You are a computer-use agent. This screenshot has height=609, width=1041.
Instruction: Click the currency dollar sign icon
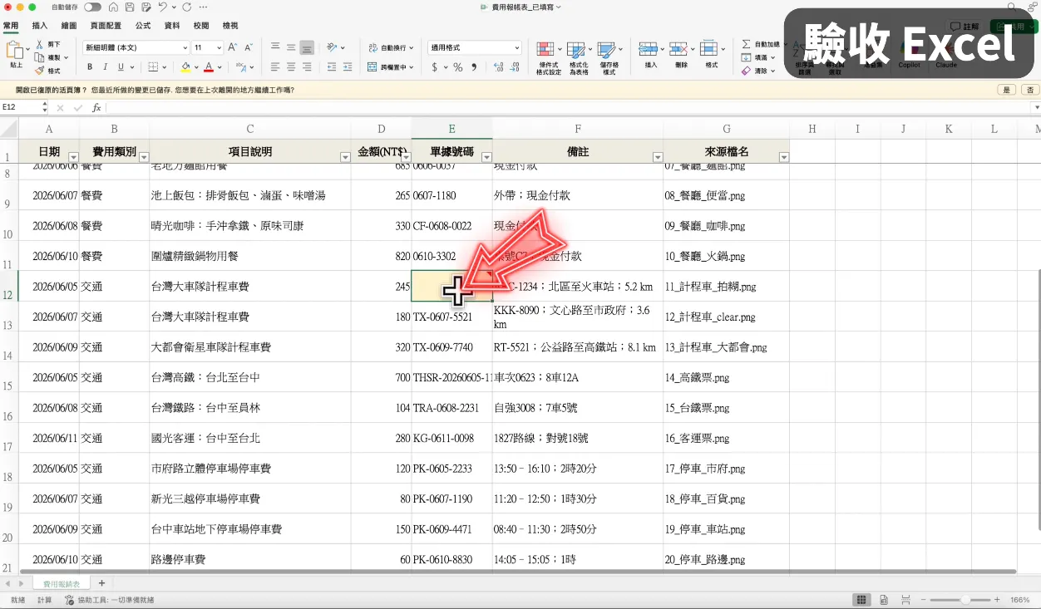434,67
